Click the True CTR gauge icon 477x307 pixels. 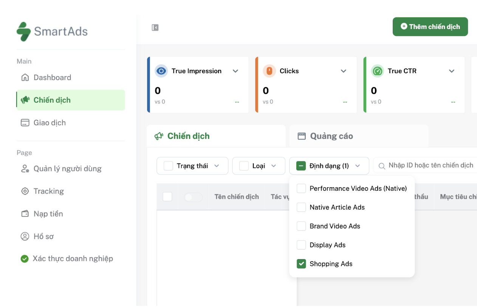tap(377, 71)
